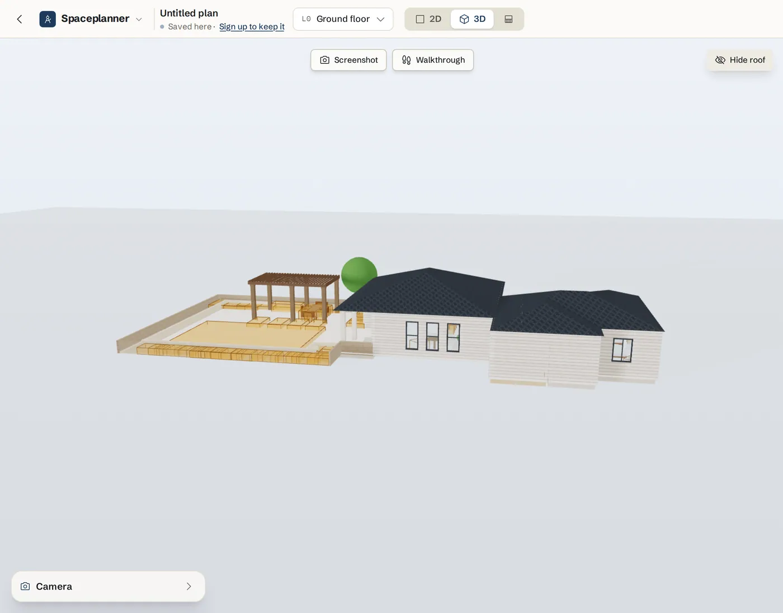Screen dimensions: 783x613
Task: Rename the Untitled plan title
Action: [x=189, y=13]
